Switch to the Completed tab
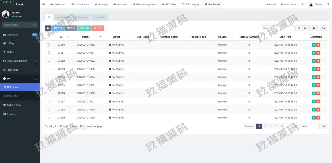 click(x=100, y=17)
